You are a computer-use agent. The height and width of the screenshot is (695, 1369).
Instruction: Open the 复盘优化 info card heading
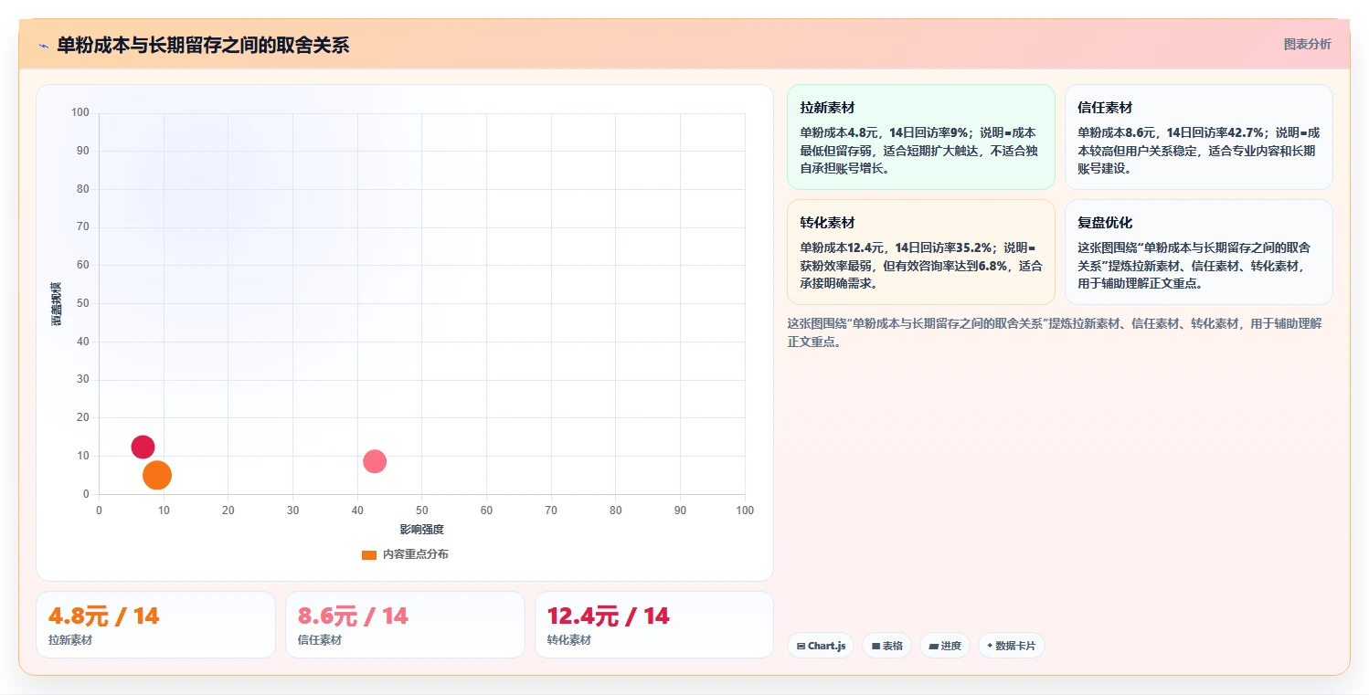coord(1105,223)
